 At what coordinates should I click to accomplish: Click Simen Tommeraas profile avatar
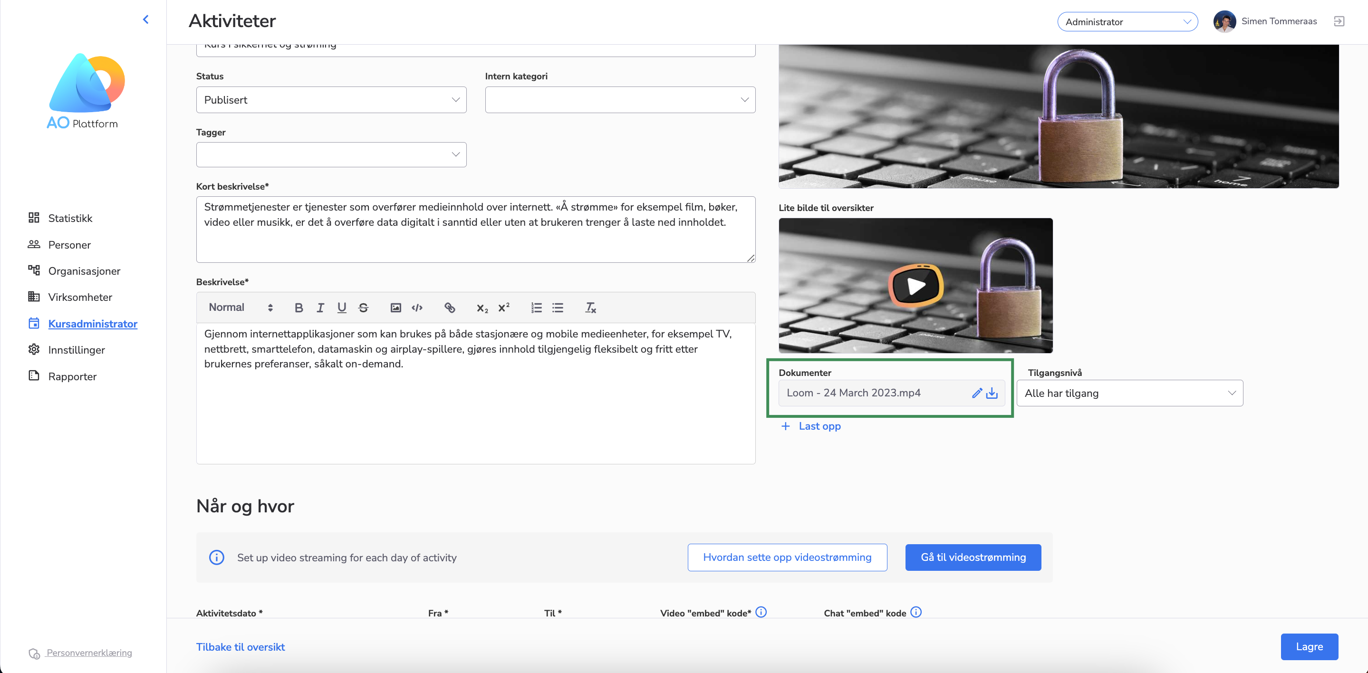coord(1224,21)
